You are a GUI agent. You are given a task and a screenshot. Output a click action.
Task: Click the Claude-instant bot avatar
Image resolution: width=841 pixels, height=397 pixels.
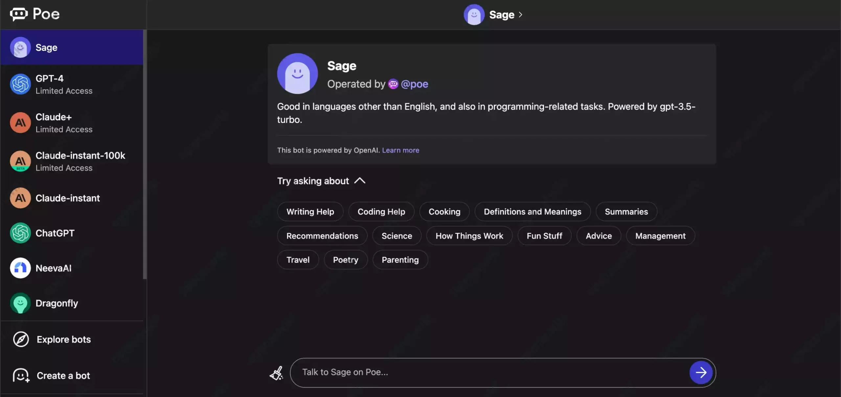(20, 198)
